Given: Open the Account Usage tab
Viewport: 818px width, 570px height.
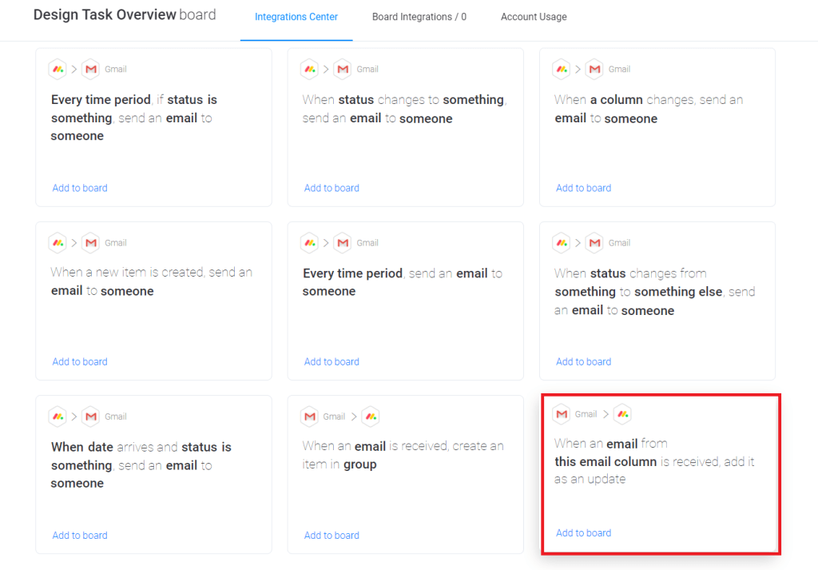Looking at the screenshot, I should (x=534, y=17).
